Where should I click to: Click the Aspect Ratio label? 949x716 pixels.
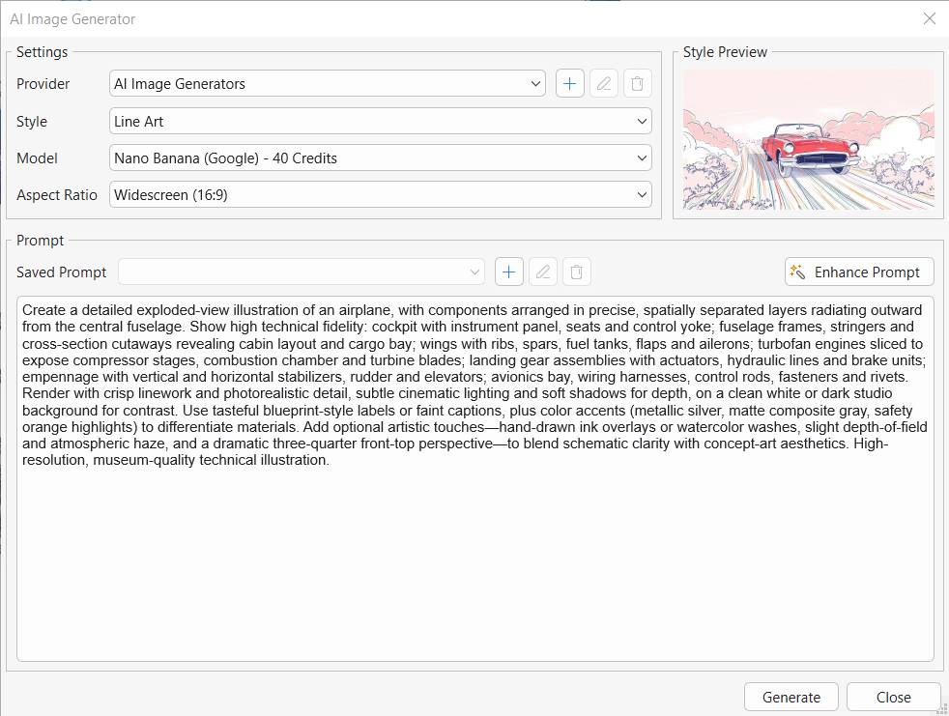(57, 195)
